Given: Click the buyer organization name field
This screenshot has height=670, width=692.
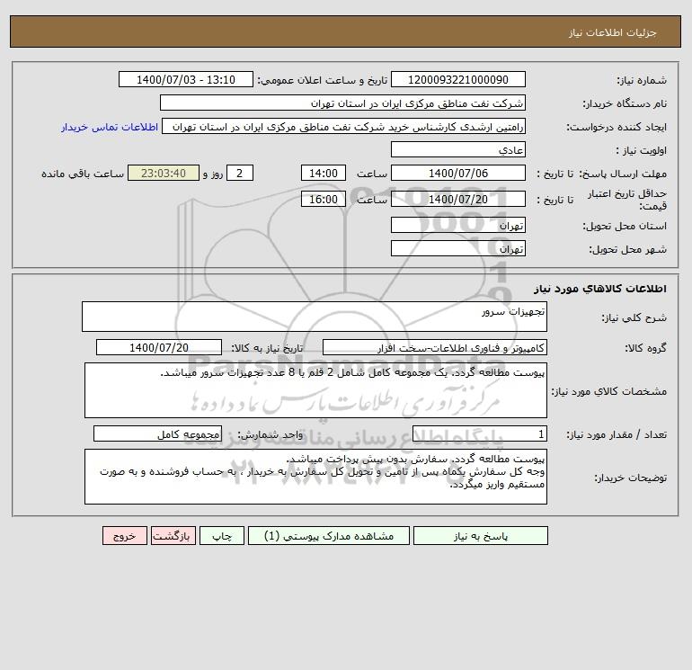Looking at the screenshot, I should tap(342, 103).
